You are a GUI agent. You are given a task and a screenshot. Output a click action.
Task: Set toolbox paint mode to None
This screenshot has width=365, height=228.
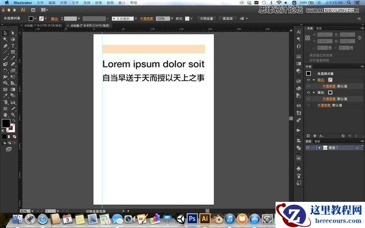(x=14, y=137)
